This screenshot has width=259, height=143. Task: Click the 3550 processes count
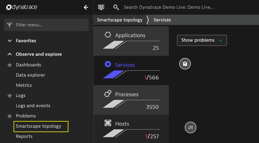tap(152, 107)
